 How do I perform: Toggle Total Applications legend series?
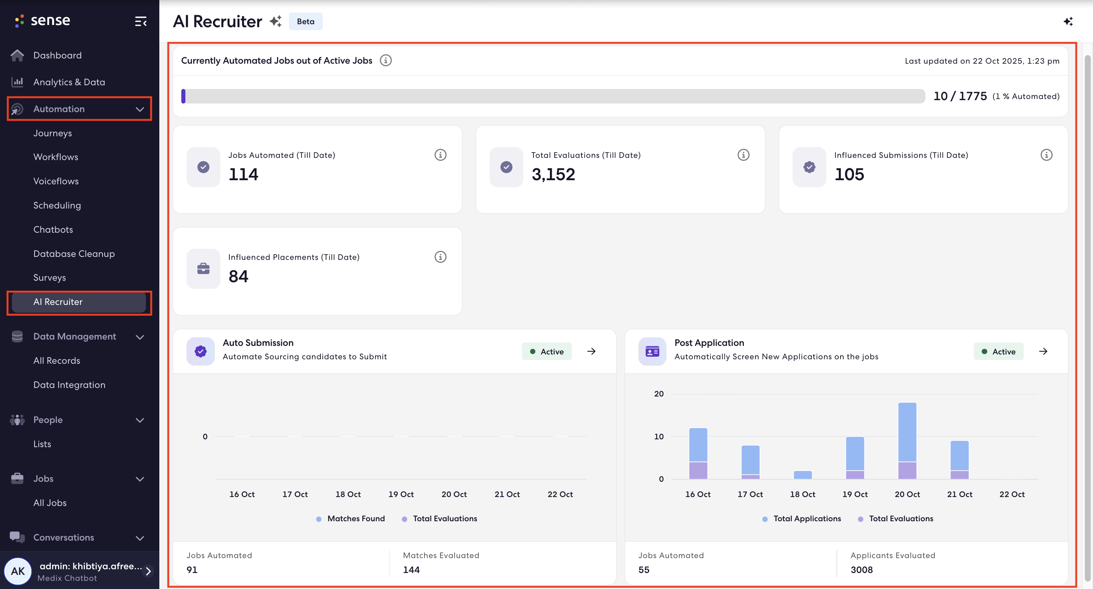click(802, 519)
